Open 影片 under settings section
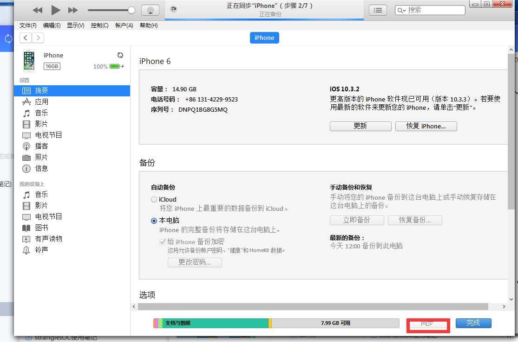 tap(72, 124)
